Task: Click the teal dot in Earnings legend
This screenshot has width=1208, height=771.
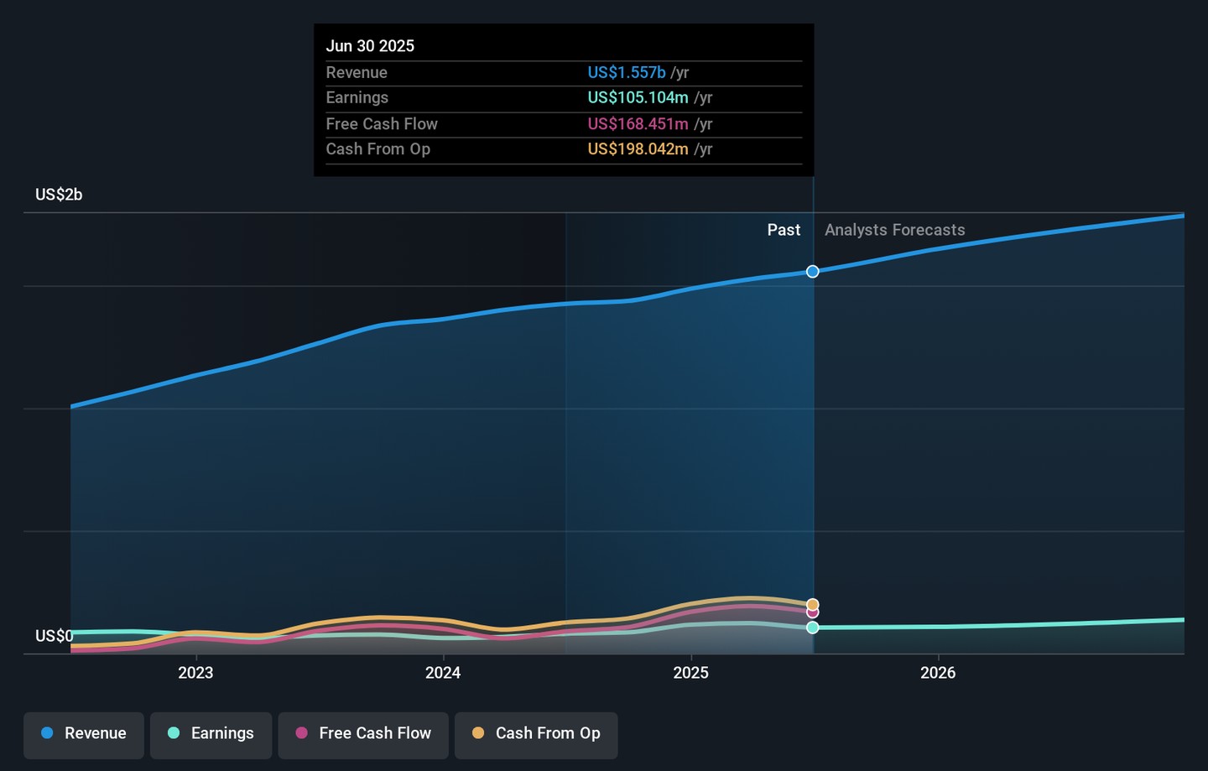Action: 174,733
